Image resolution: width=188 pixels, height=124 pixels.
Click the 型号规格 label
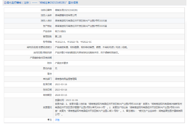pyautogui.click(x=47, y=42)
